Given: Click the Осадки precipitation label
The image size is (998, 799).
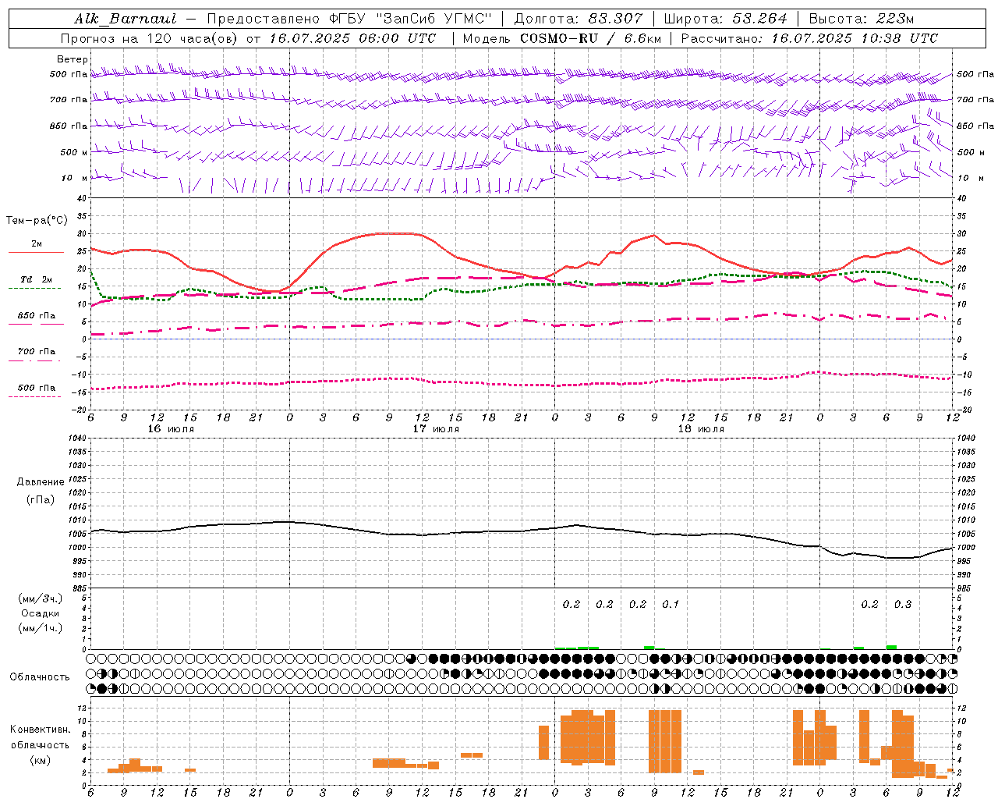Looking at the screenshot, I should [41, 613].
